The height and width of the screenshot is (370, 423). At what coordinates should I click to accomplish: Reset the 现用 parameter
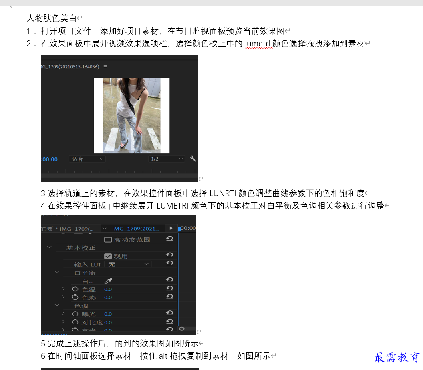[x=169, y=255]
